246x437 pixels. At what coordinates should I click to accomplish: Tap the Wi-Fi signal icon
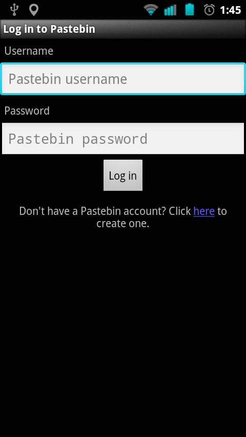[x=151, y=10]
